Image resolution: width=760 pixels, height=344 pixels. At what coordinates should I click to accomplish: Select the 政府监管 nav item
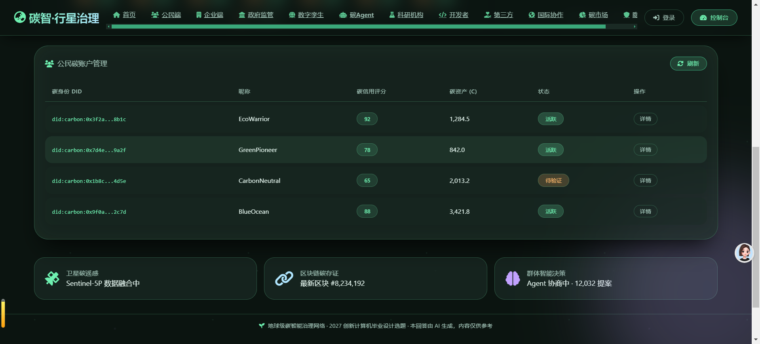256,15
